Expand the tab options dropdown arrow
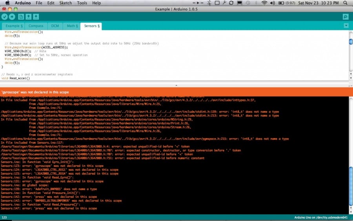 click(346, 26)
